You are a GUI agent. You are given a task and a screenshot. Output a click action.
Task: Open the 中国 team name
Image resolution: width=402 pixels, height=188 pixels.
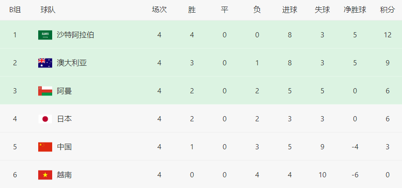(x=64, y=147)
